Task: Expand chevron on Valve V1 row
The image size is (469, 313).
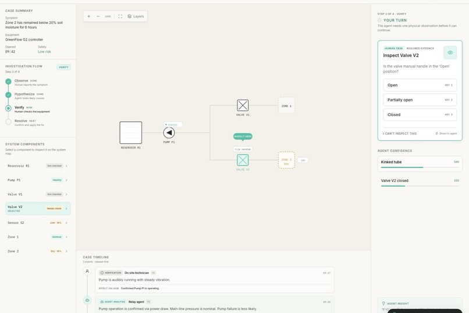Action: [66, 195]
